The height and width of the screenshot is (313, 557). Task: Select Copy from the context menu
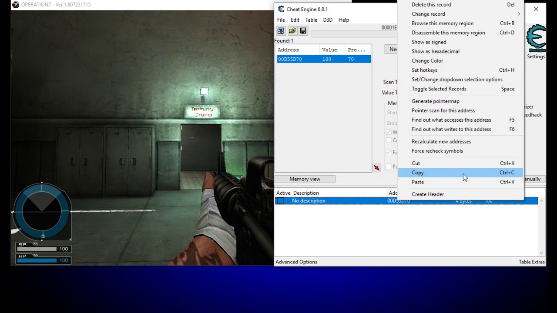pos(417,173)
